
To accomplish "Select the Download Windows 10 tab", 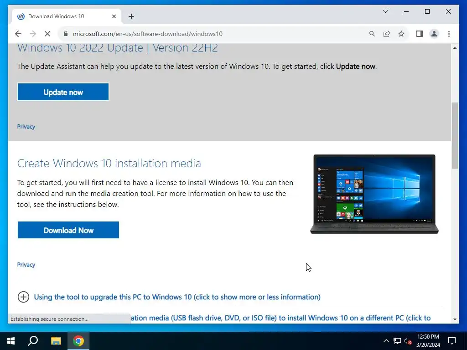I will [67, 16].
